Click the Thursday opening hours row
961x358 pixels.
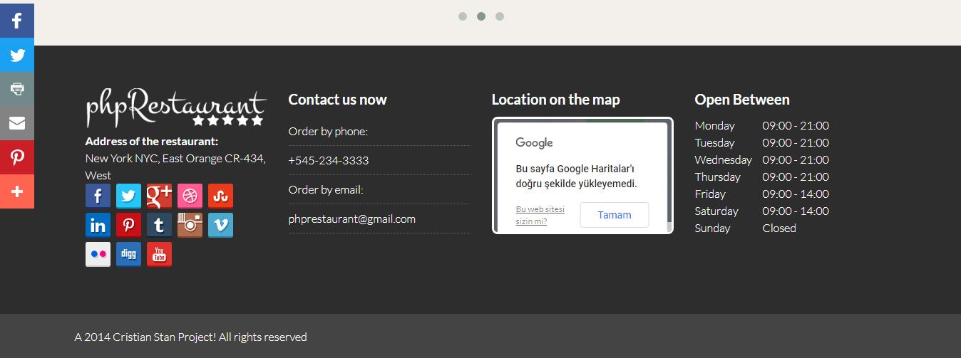[x=762, y=177]
